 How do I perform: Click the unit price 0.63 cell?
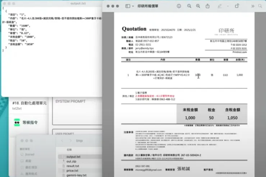click(x=225, y=75)
